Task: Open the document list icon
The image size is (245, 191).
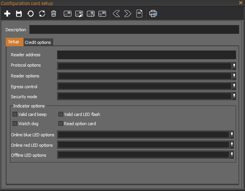Action: (139, 14)
